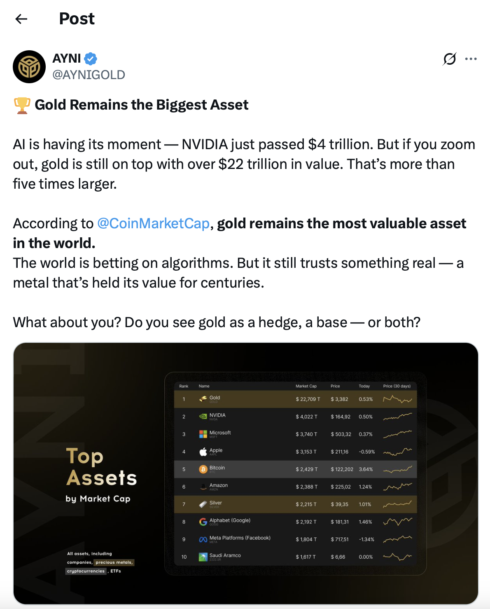The width and height of the screenshot is (490, 609).
Task: Click the Bitcoin icon in table
Action: pos(203,469)
